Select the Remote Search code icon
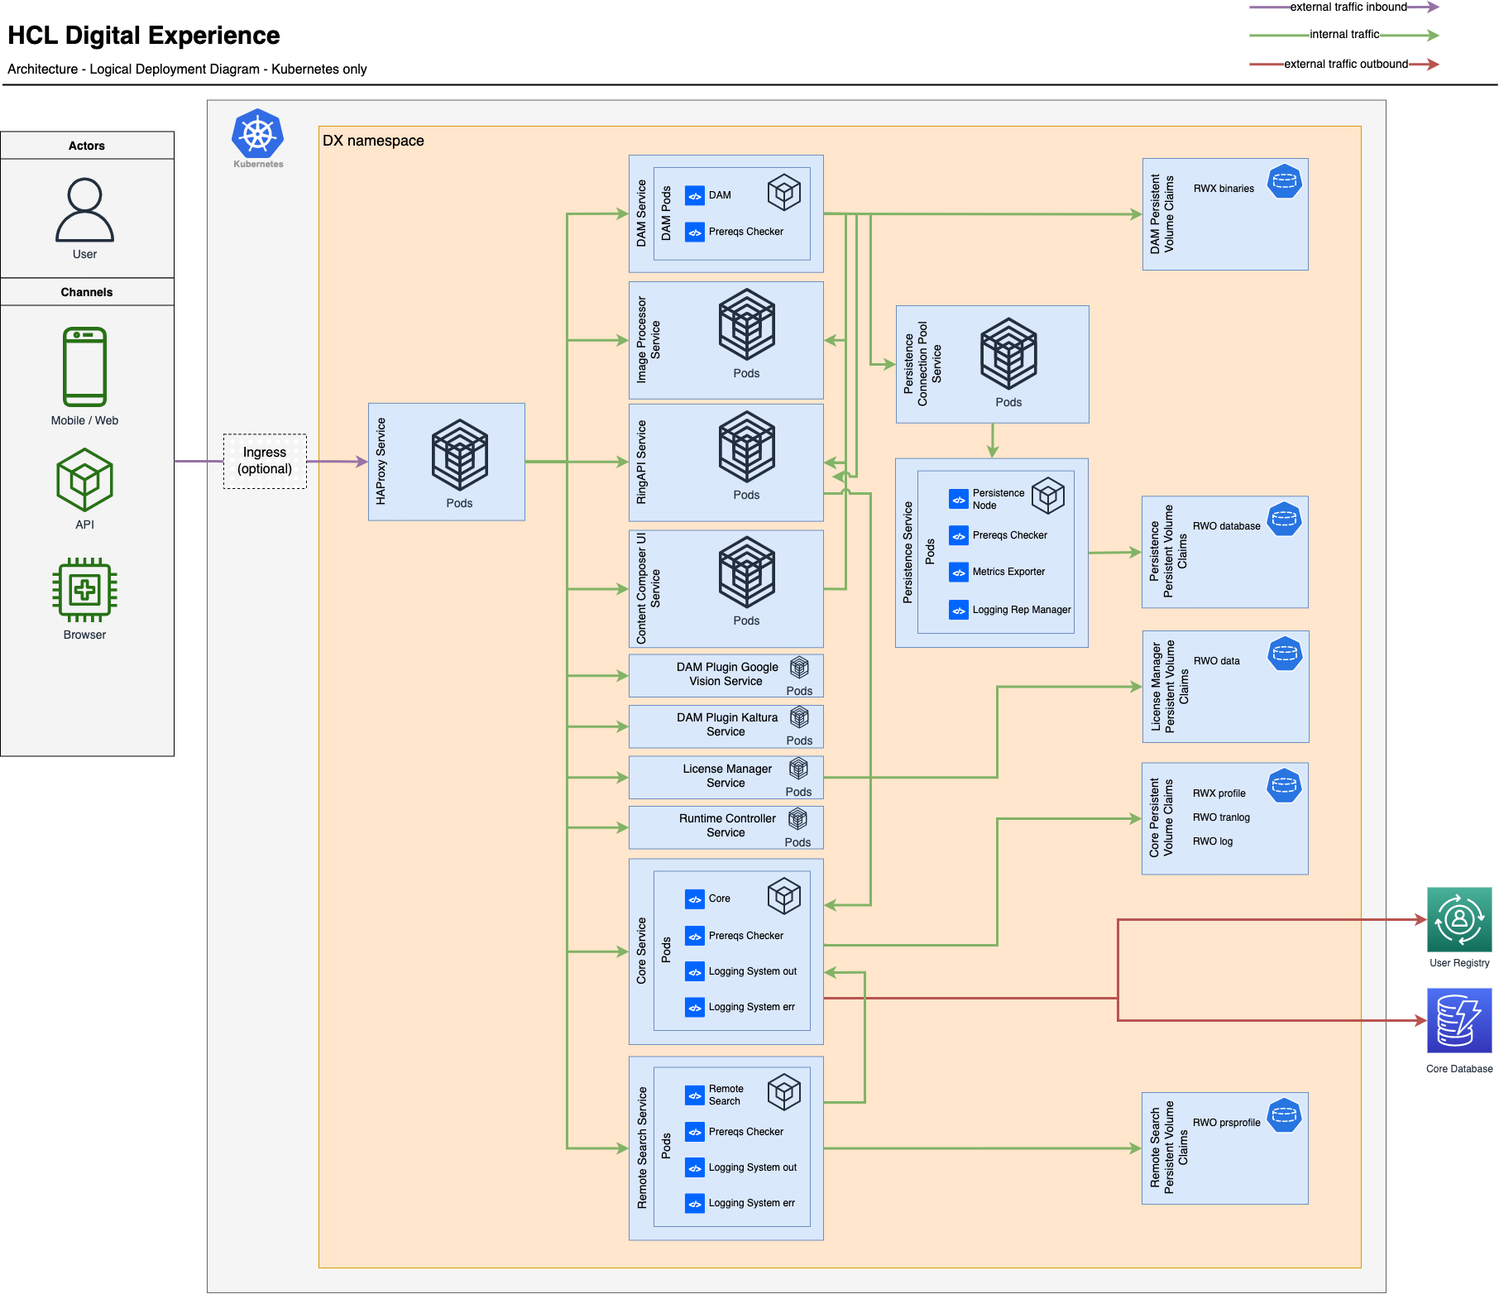Viewport: 1499px width, 1294px height. click(693, 1094)
